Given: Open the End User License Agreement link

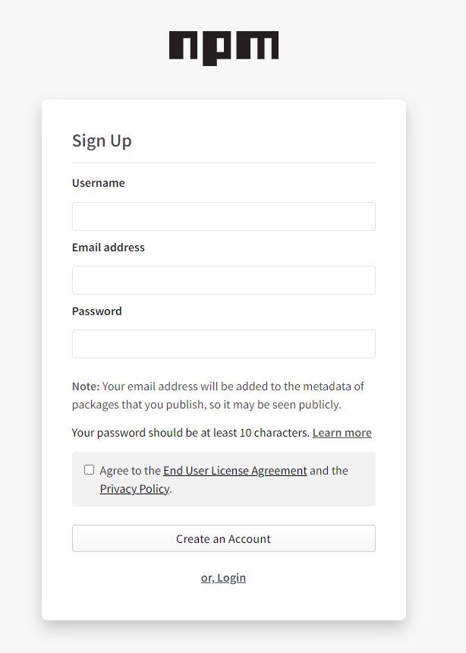Looking at the screenshot, I should (235, 471).
